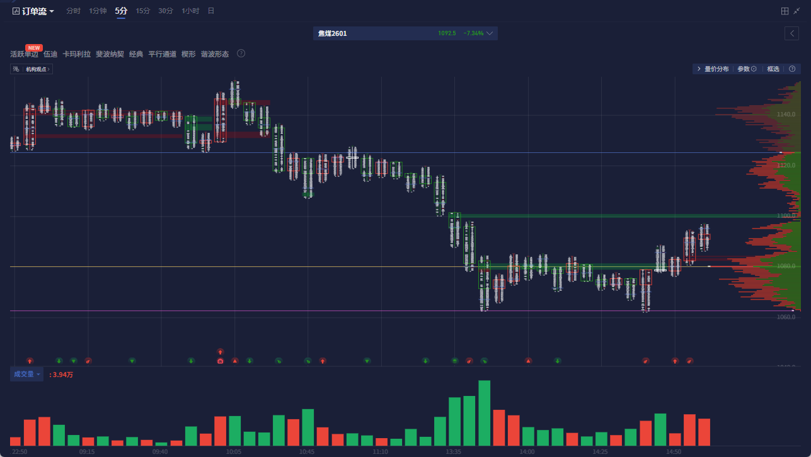Open the multi-chart grid layout icon
This screenshot has width=811, height=457.
coord(785,11)
